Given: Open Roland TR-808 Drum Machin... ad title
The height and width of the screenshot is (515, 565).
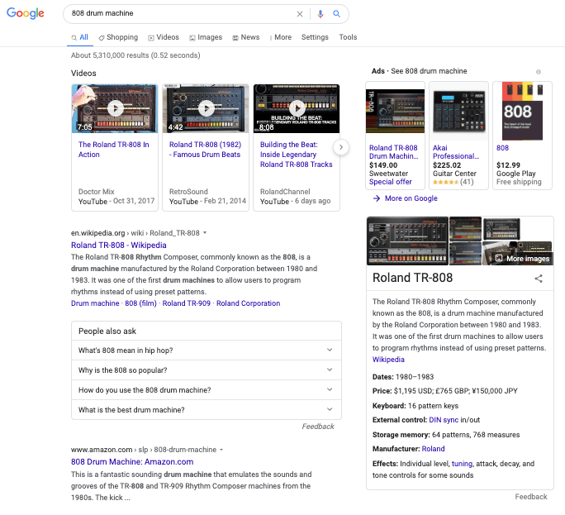Looking at the screenshot, I should point(393,152).
